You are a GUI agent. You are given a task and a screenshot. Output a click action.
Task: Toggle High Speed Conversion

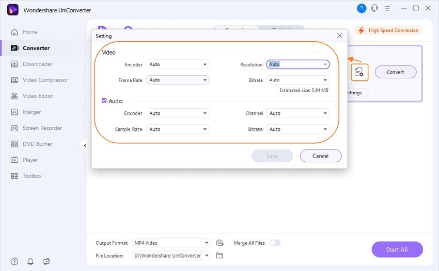click(388, 30)
